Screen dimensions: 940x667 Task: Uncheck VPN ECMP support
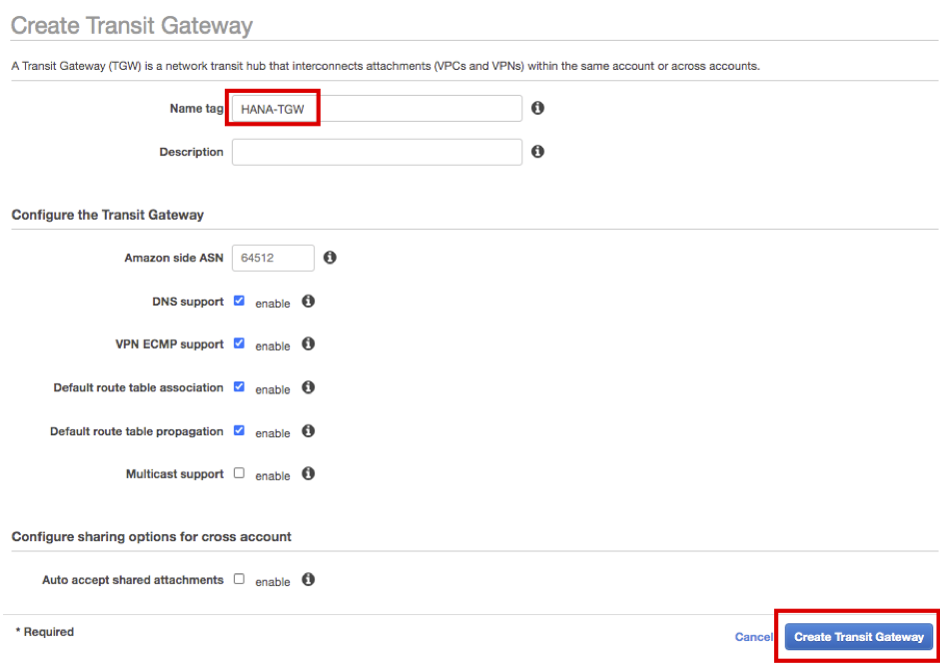coord(239,343)
